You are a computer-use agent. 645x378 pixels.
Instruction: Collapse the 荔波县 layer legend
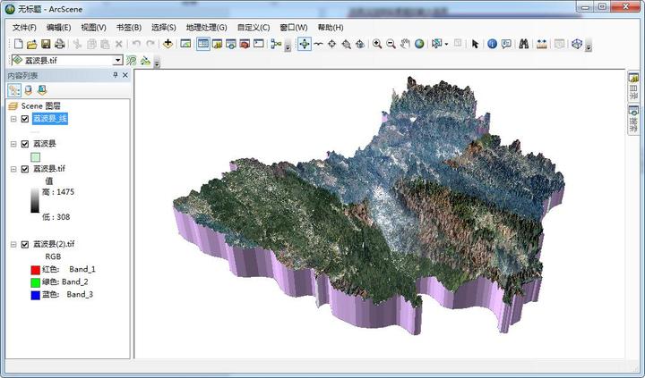pos(13,144)
